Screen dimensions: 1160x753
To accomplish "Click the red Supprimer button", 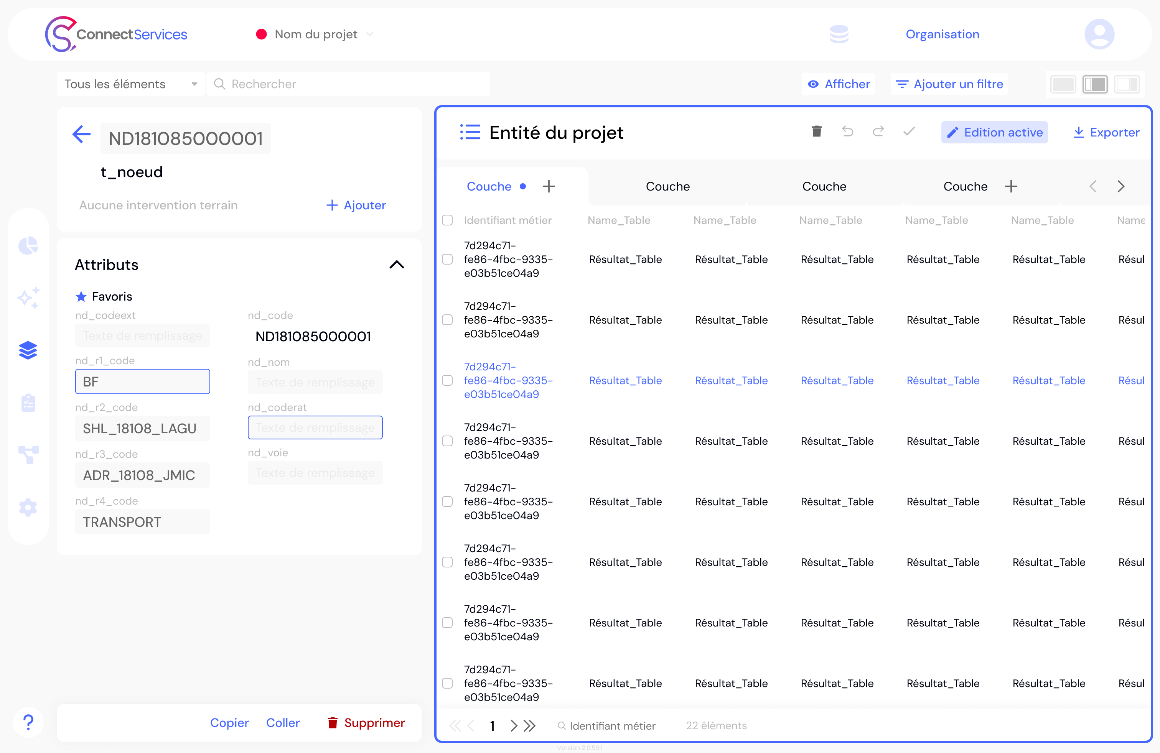I will pyautogui.click(x=366, y=722).
